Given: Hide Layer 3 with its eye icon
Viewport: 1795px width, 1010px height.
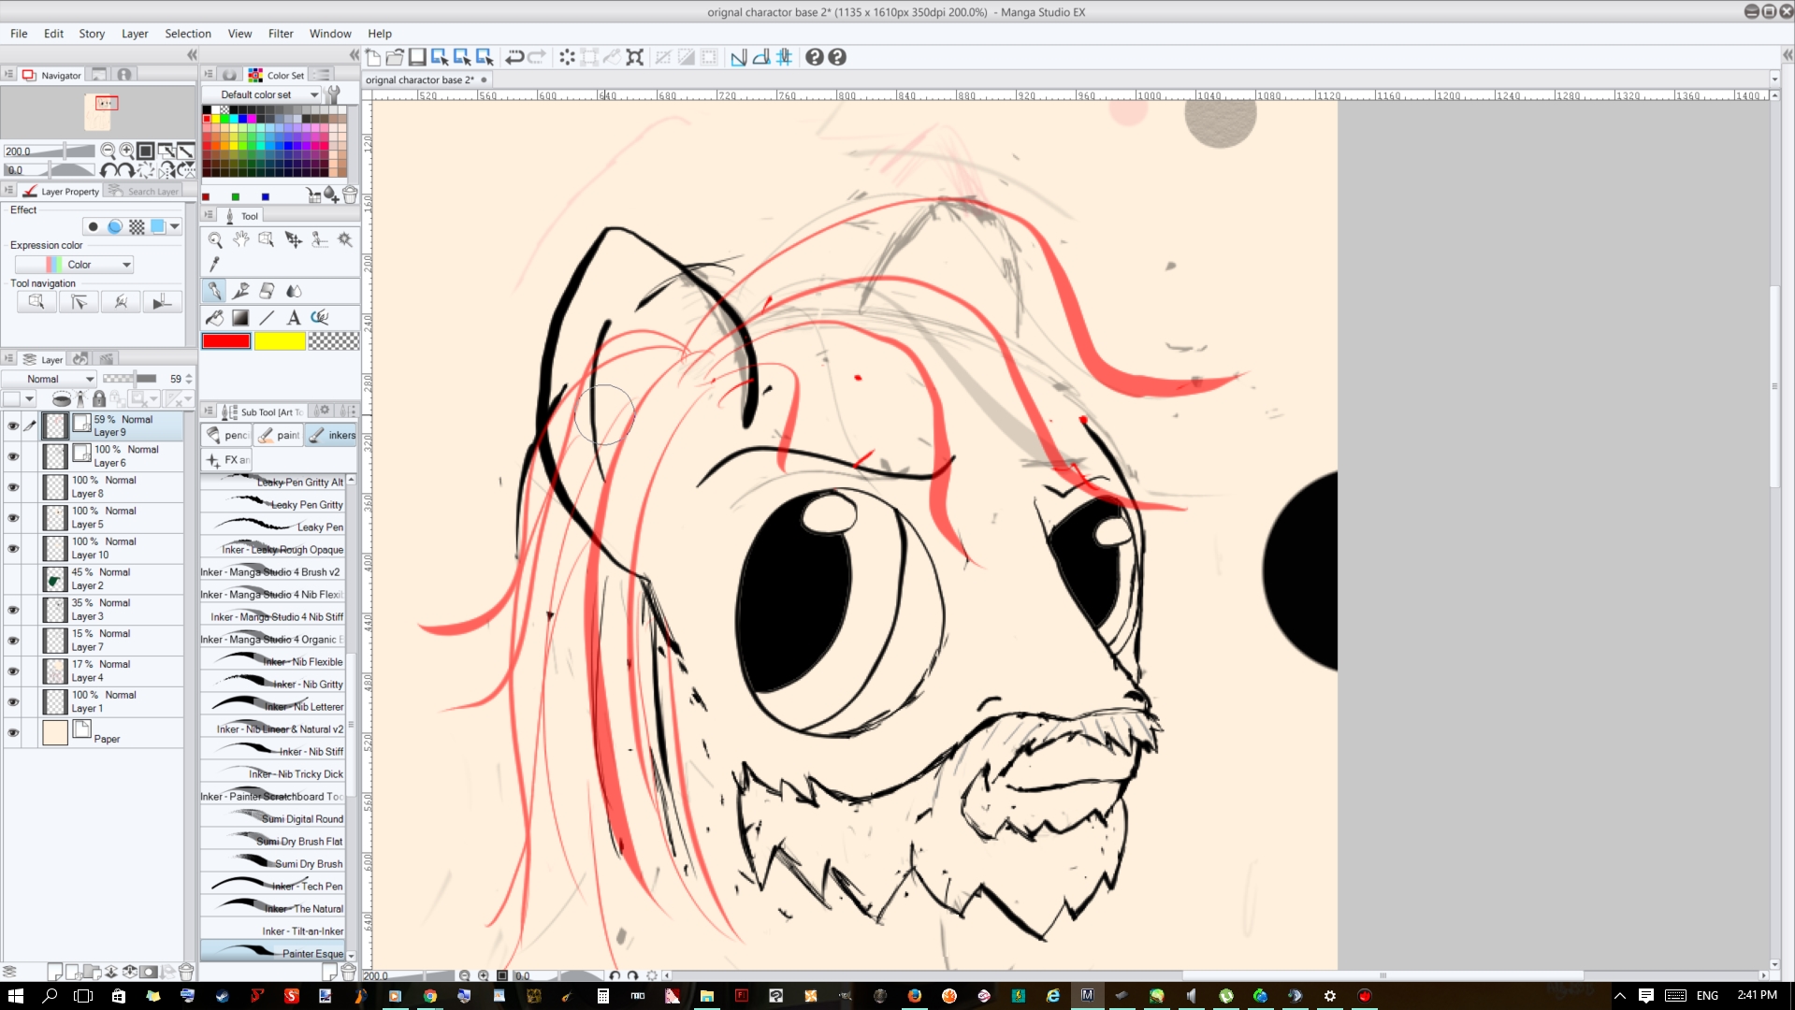Looking at the screenshot, I should 13,610.
